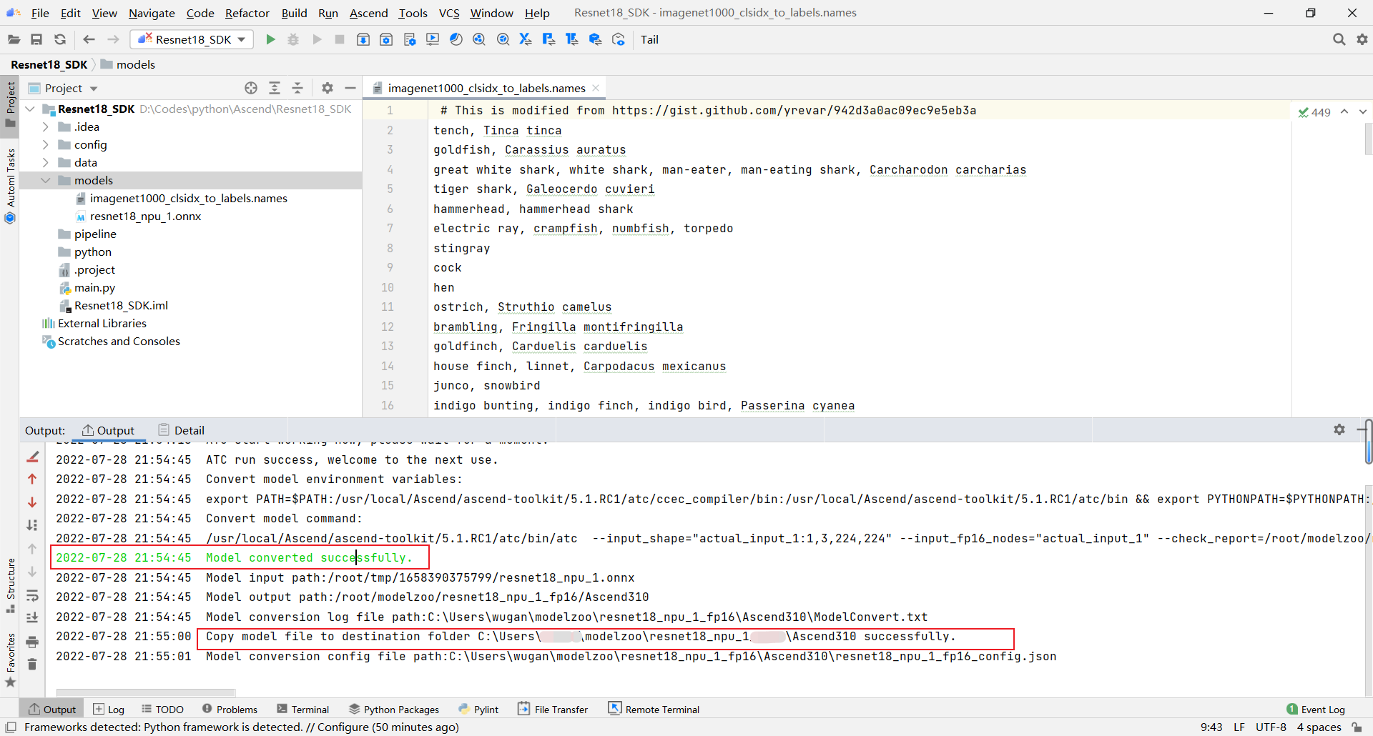This screenshot has height=736, width=1373.
Task: Toggle soft-wrap in output panel
Action: 32,595
